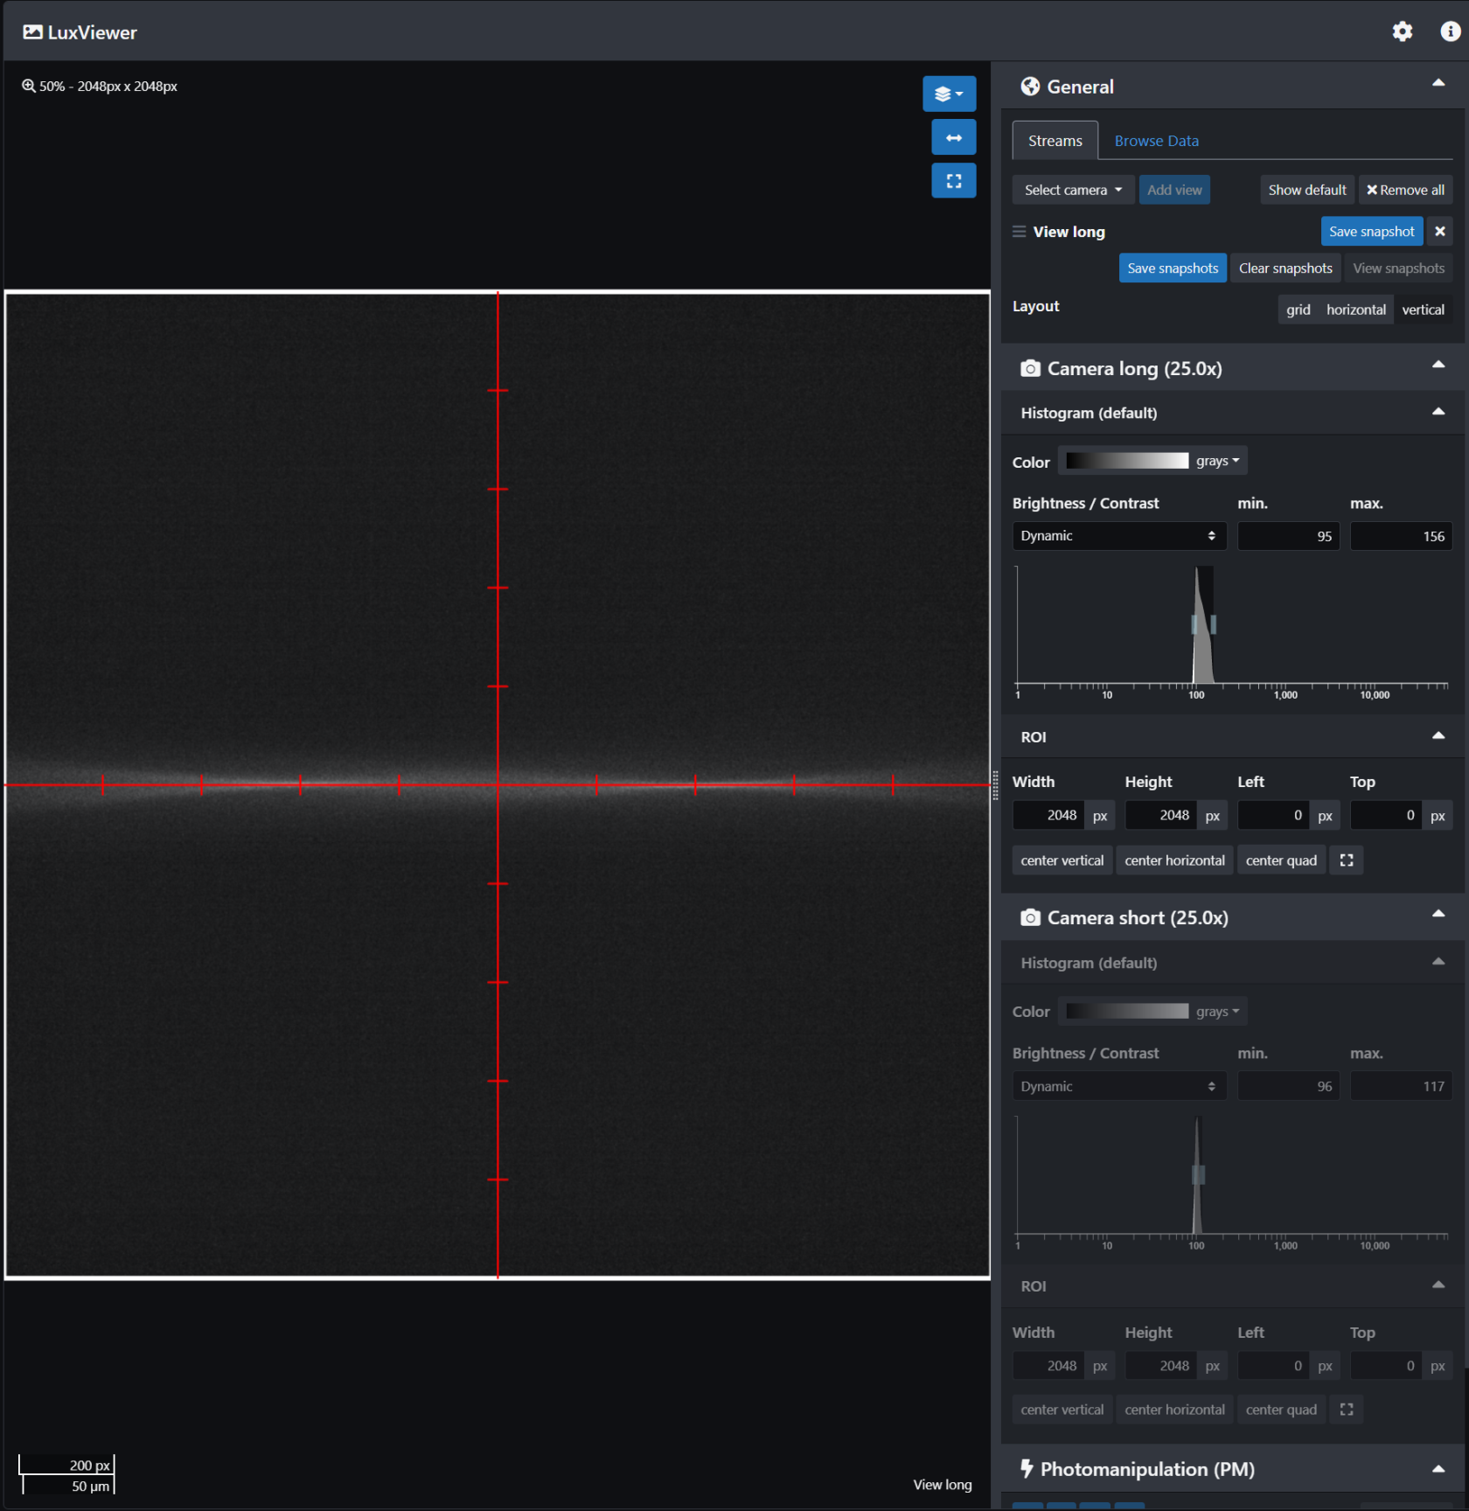The width and height of the screenshot is (1469, 1511).
Task: Click full-frame ROI icon for Camera long
Action: coord(1347,860)
